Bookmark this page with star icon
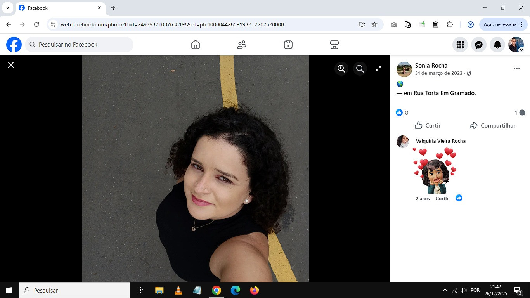 374,24
